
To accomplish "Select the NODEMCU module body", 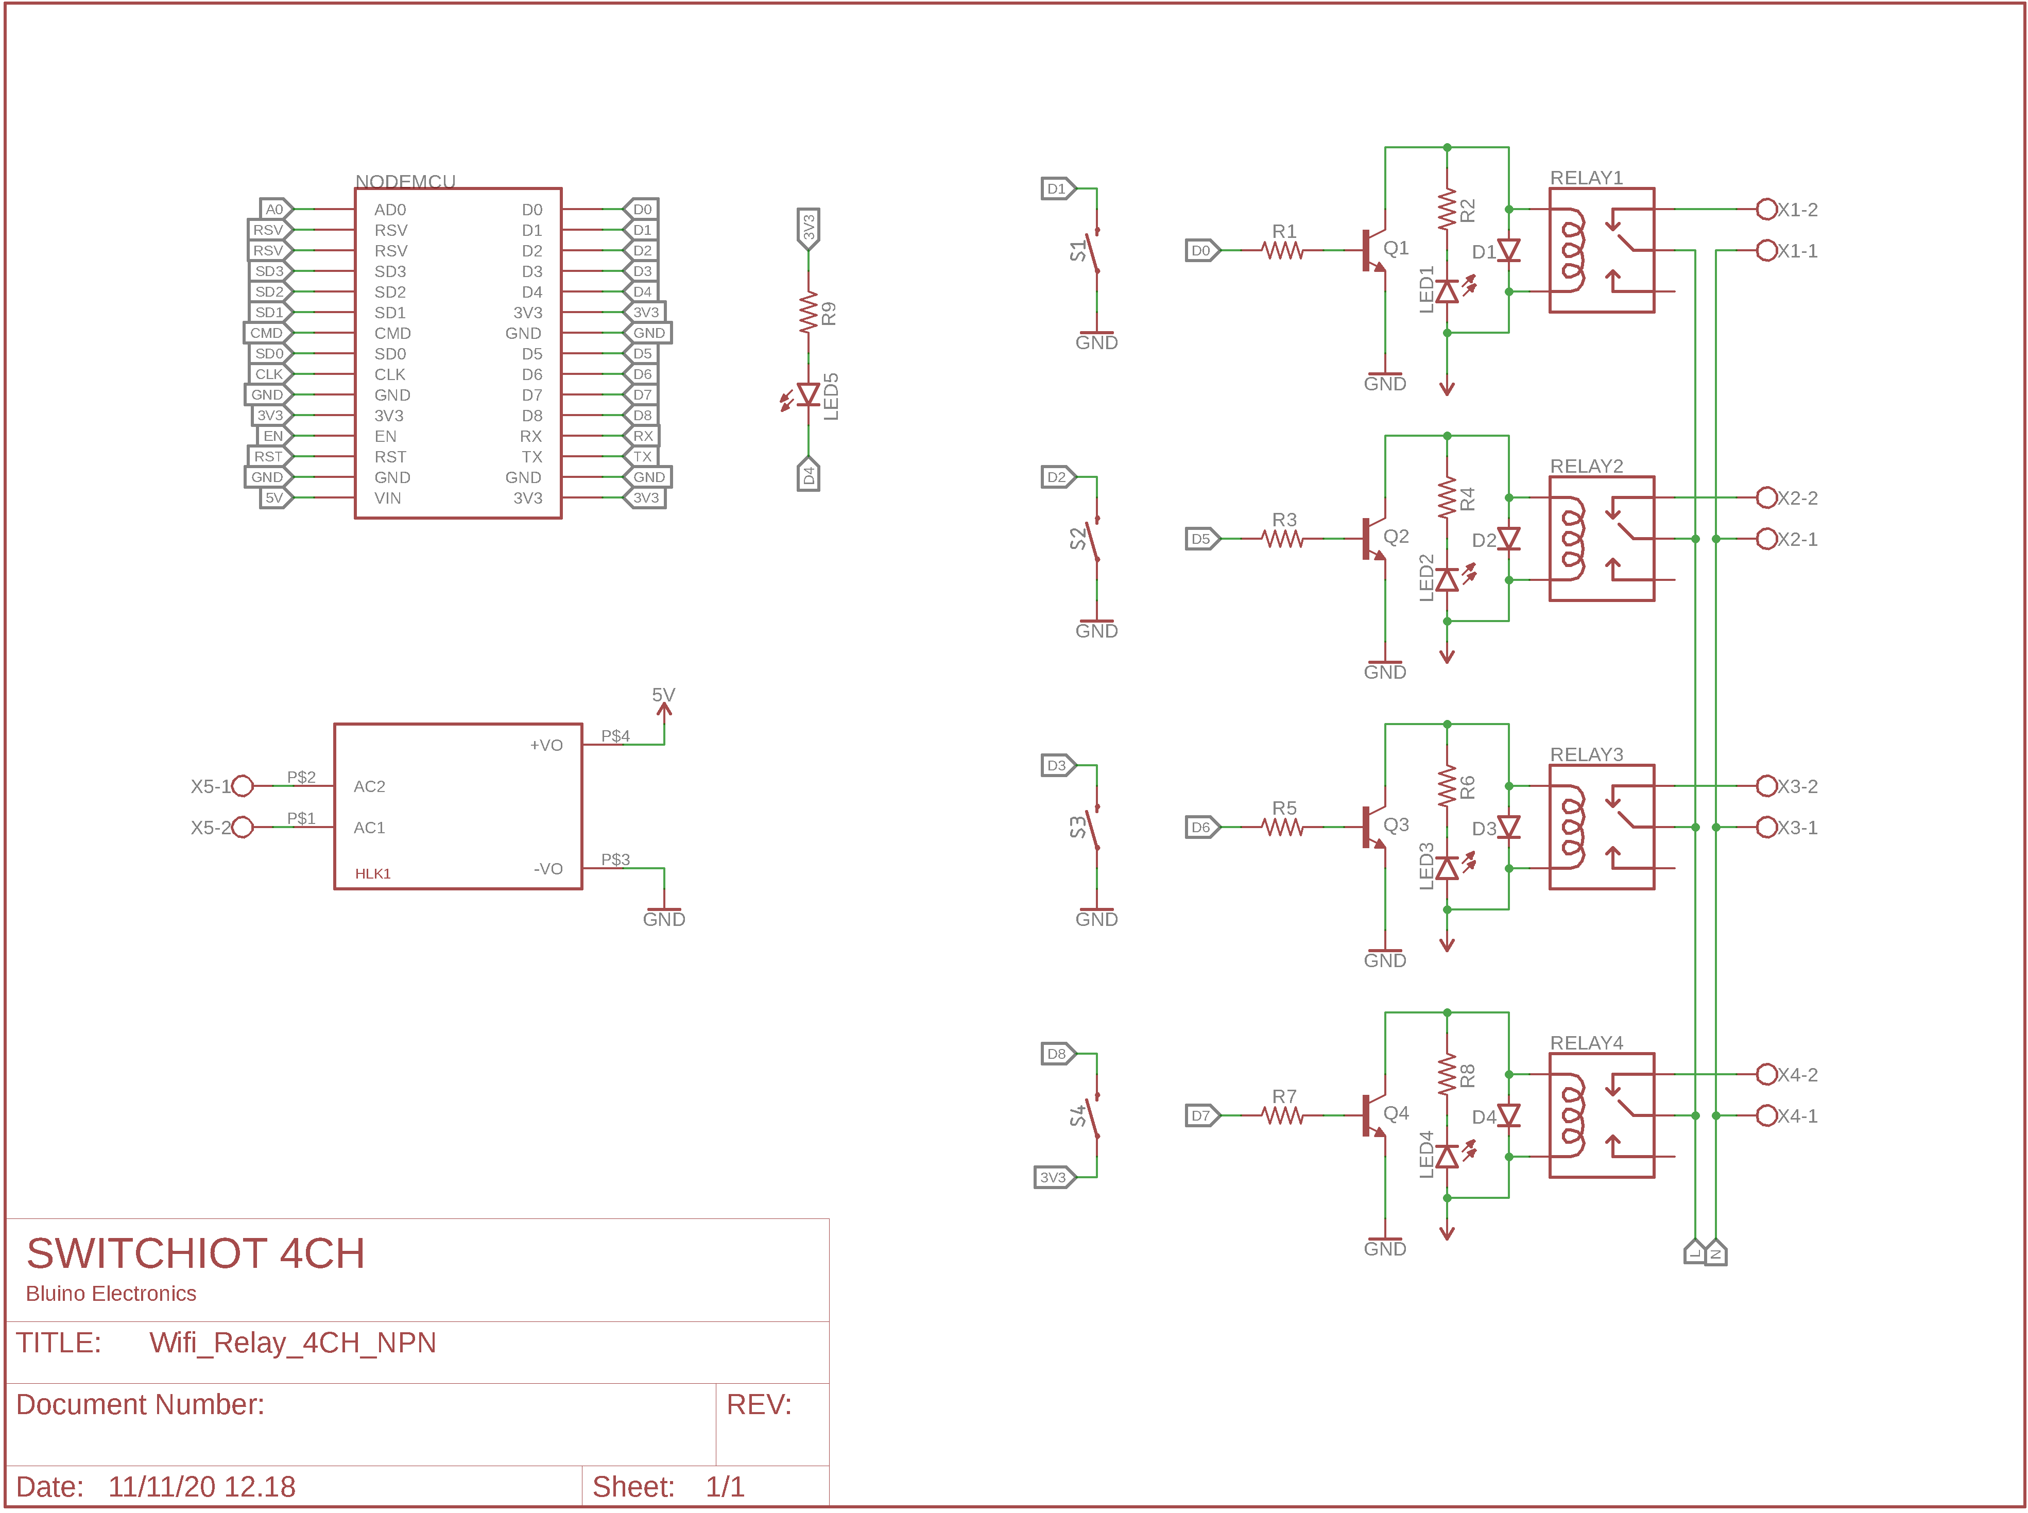I will [458, 353].
